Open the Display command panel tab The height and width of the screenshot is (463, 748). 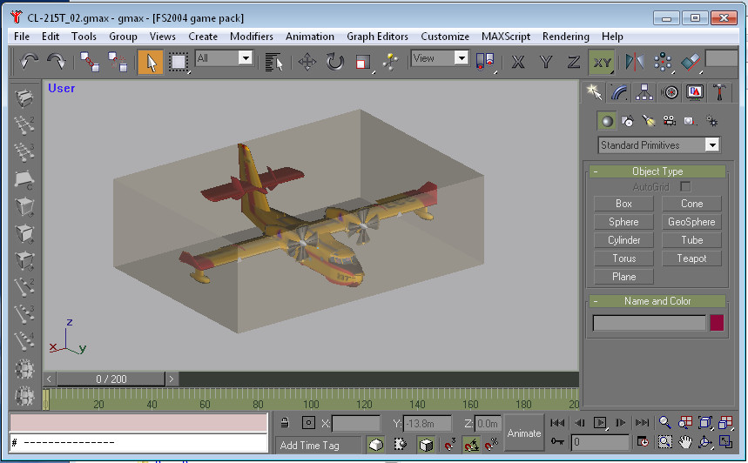coord(695,92)
